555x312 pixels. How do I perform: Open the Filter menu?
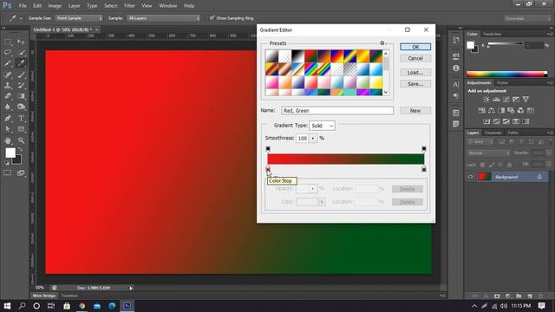pos(129,6)
